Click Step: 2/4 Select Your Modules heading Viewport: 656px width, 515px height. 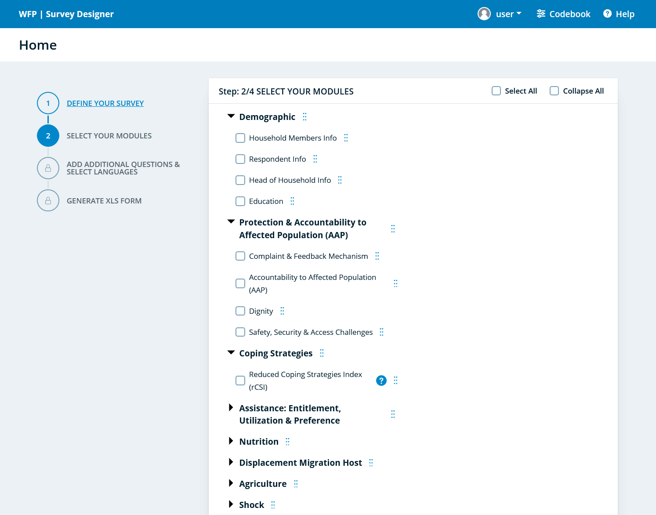click(x=286, y=91)
